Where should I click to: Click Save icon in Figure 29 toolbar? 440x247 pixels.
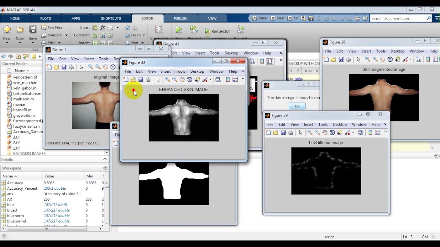click(283, 133)
